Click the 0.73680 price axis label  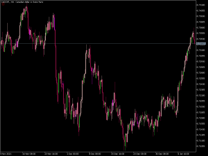tap(201, 28)
